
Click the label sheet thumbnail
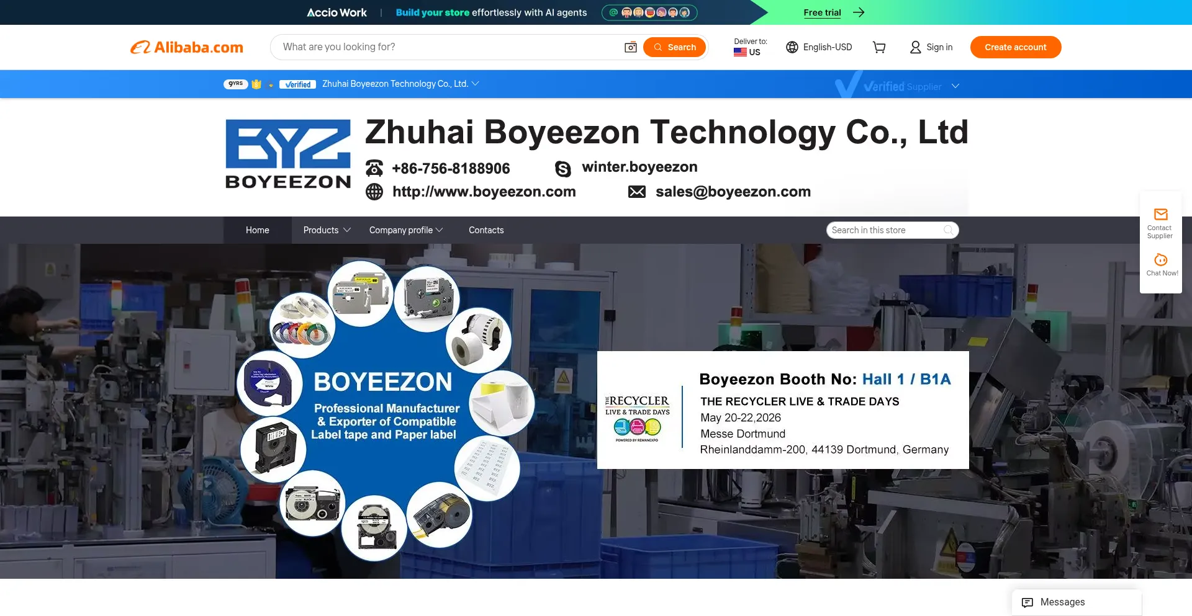click(x=487, y=468)
